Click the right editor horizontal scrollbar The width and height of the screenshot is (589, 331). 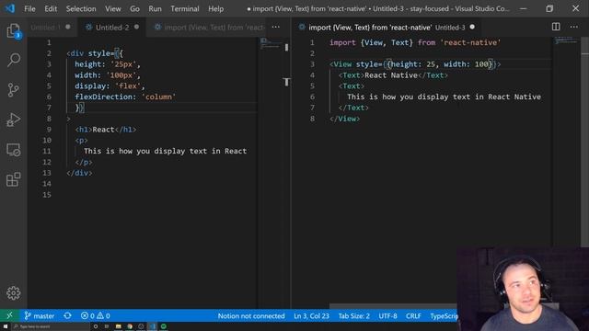click(393, 306)
